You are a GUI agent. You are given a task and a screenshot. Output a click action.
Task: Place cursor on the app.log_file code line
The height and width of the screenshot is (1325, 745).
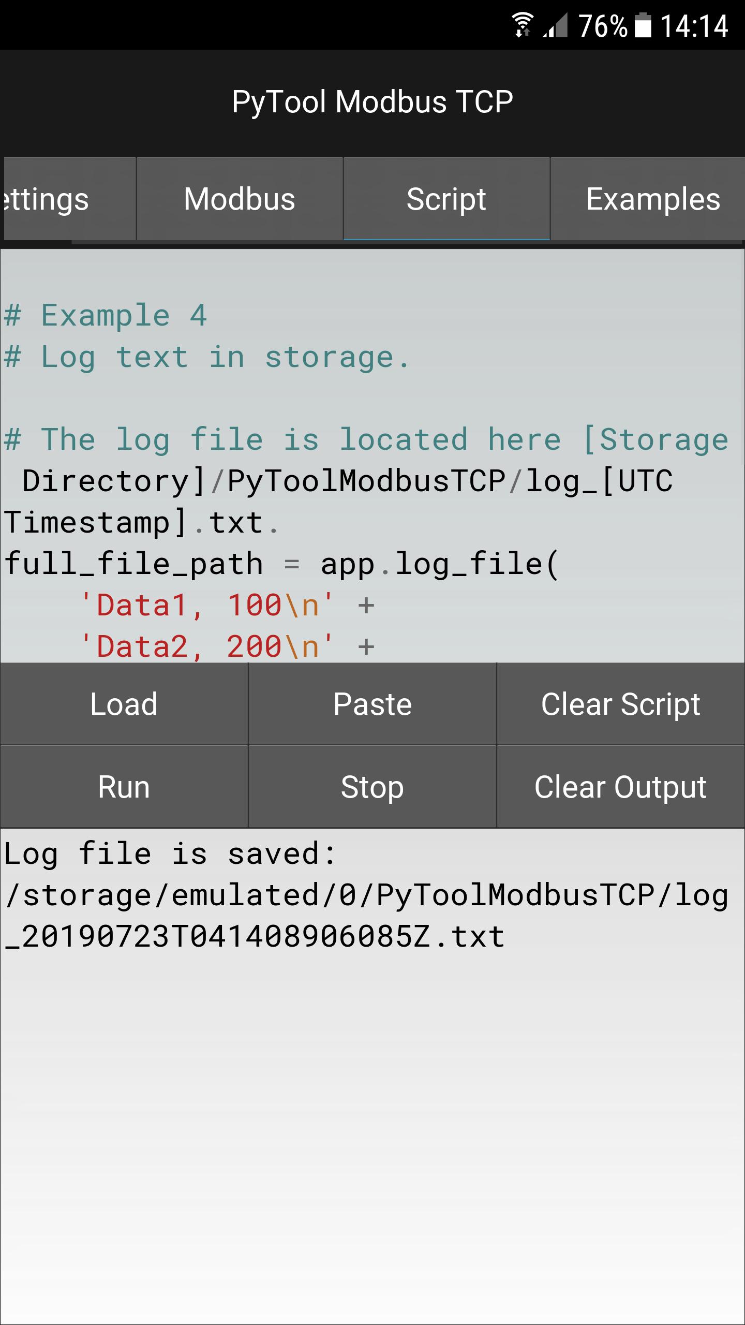[x=282, y=564]
